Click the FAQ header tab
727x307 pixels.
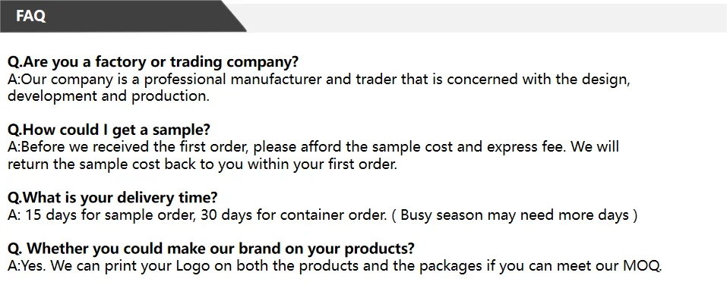point(31,16)
